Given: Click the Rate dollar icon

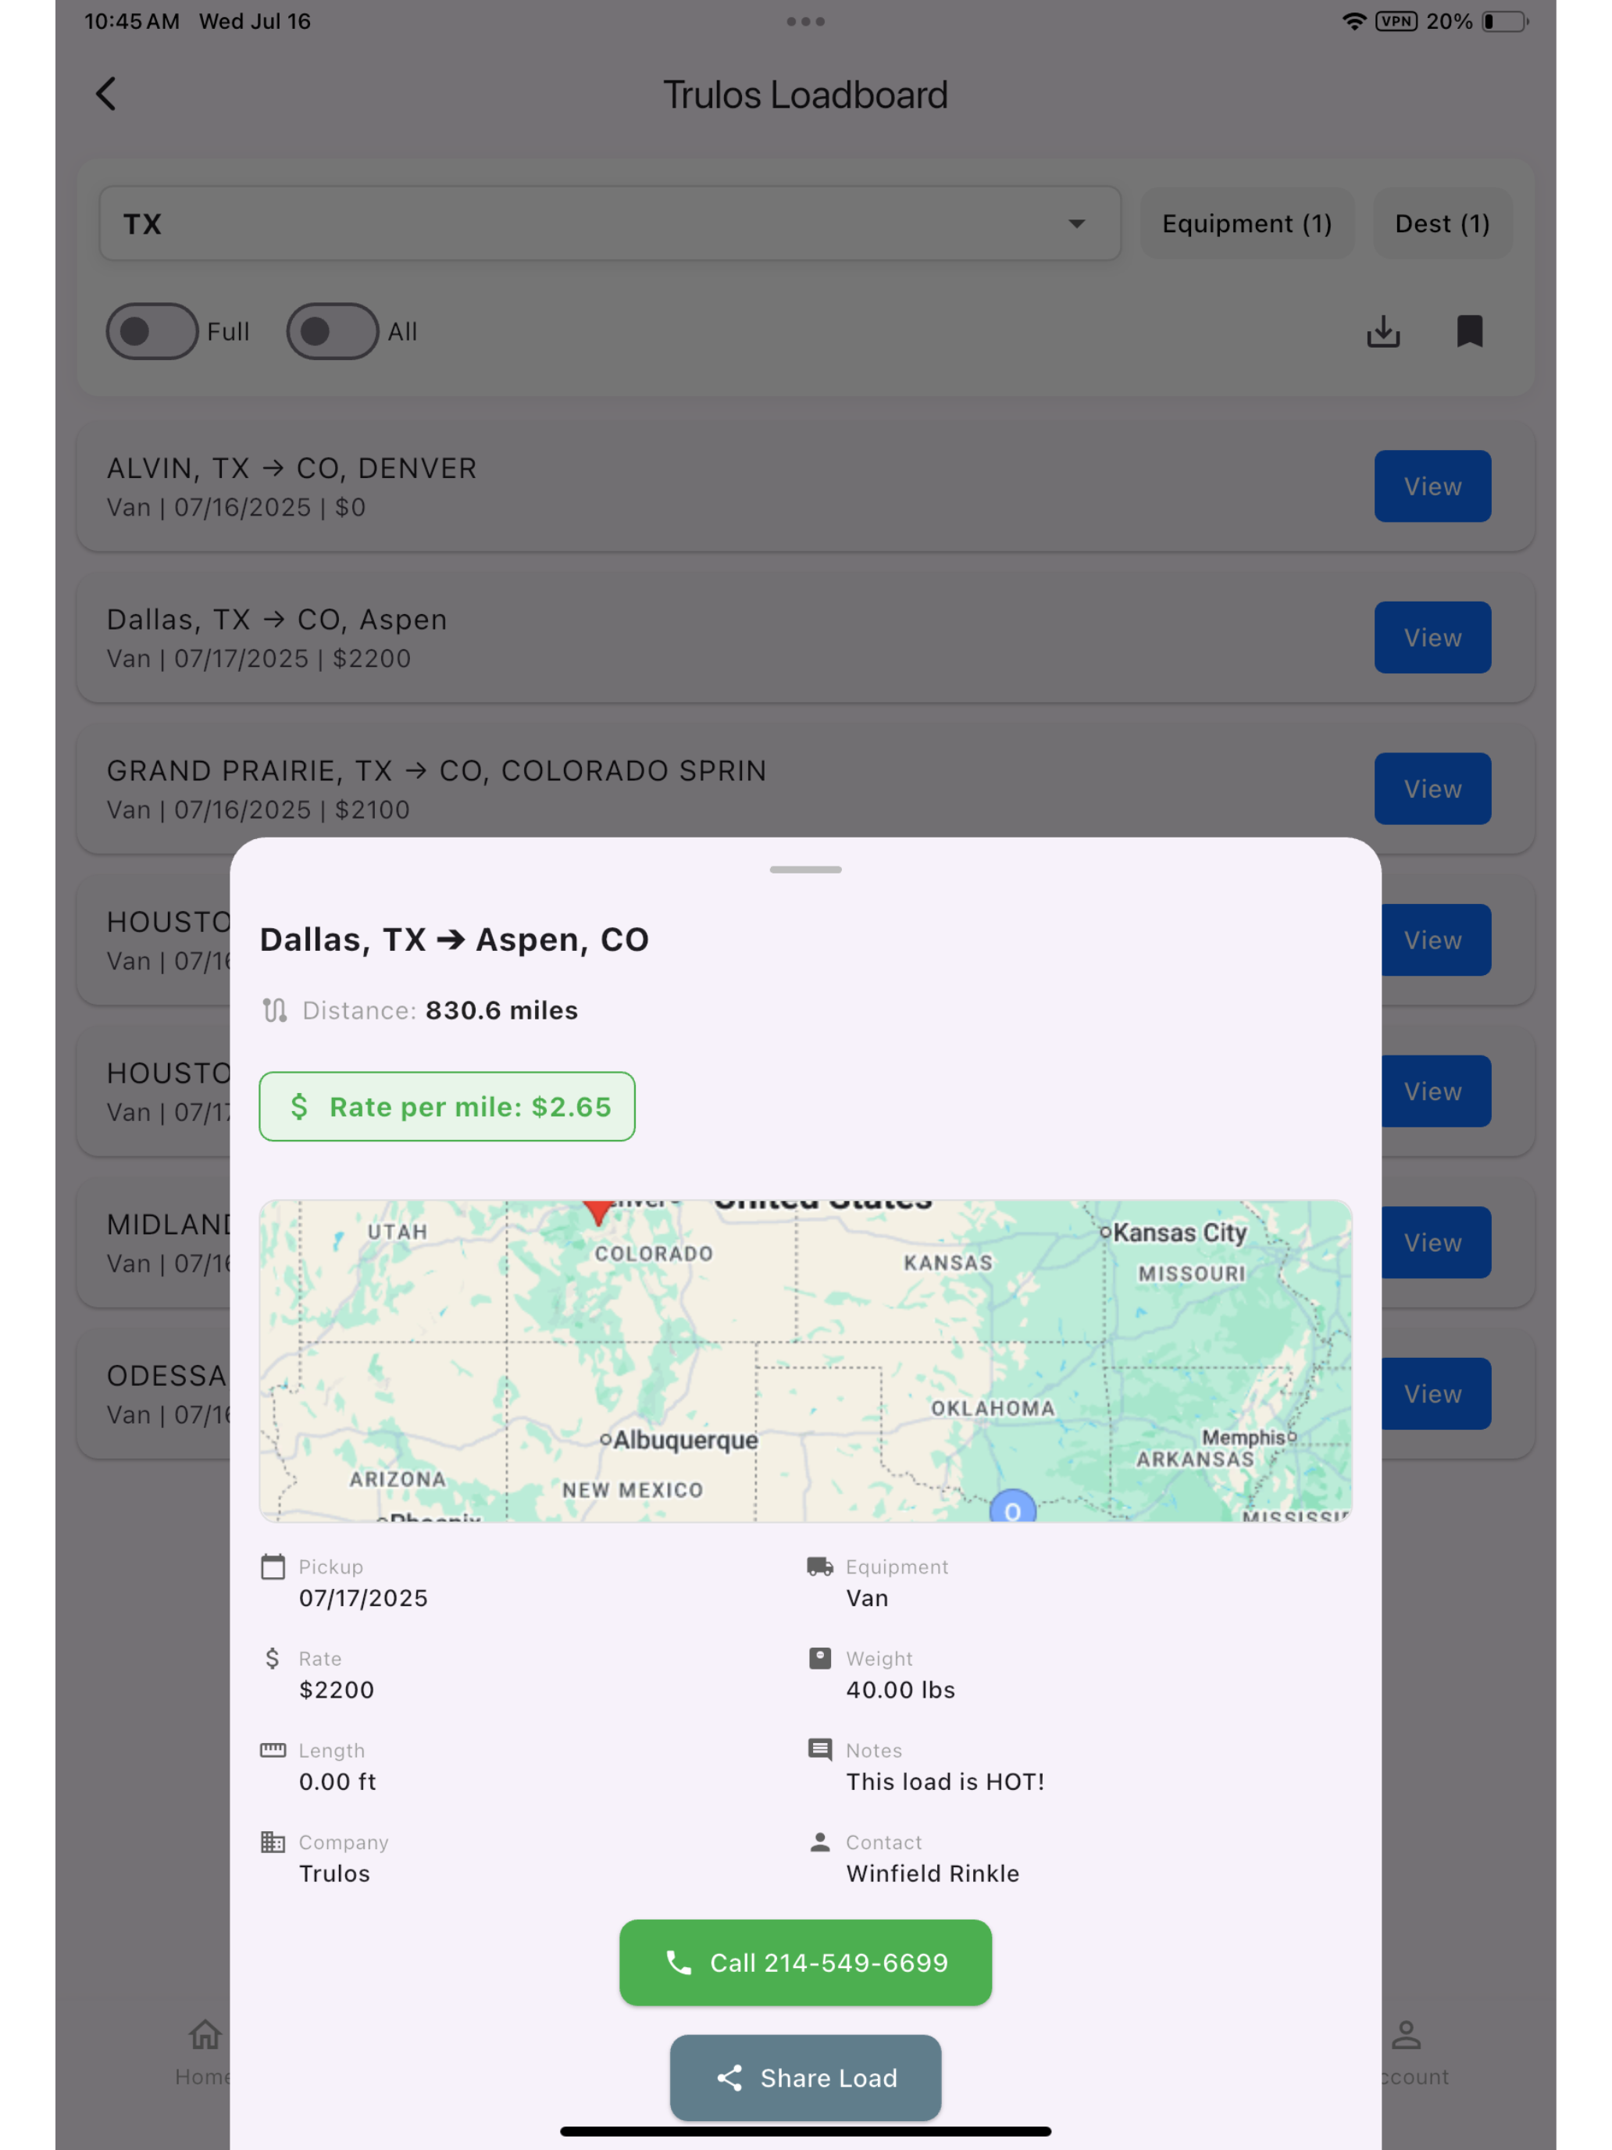Looking at the screenshot, I should [273, 1658].
